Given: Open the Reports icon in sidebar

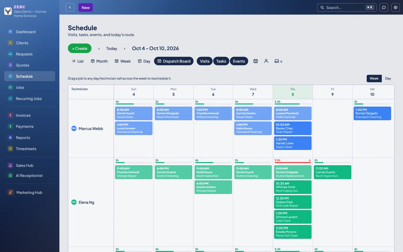Looking at the screenshot, I should point(10,138).
